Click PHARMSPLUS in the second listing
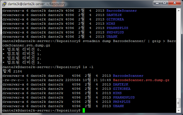 point(124,97)
